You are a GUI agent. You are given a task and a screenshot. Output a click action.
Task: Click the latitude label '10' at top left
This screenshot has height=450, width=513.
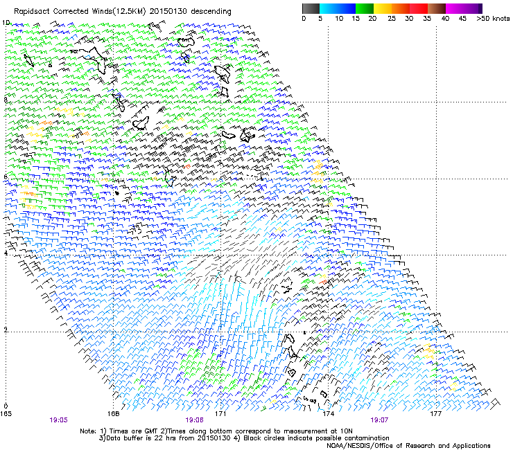[x=6, y=23]
